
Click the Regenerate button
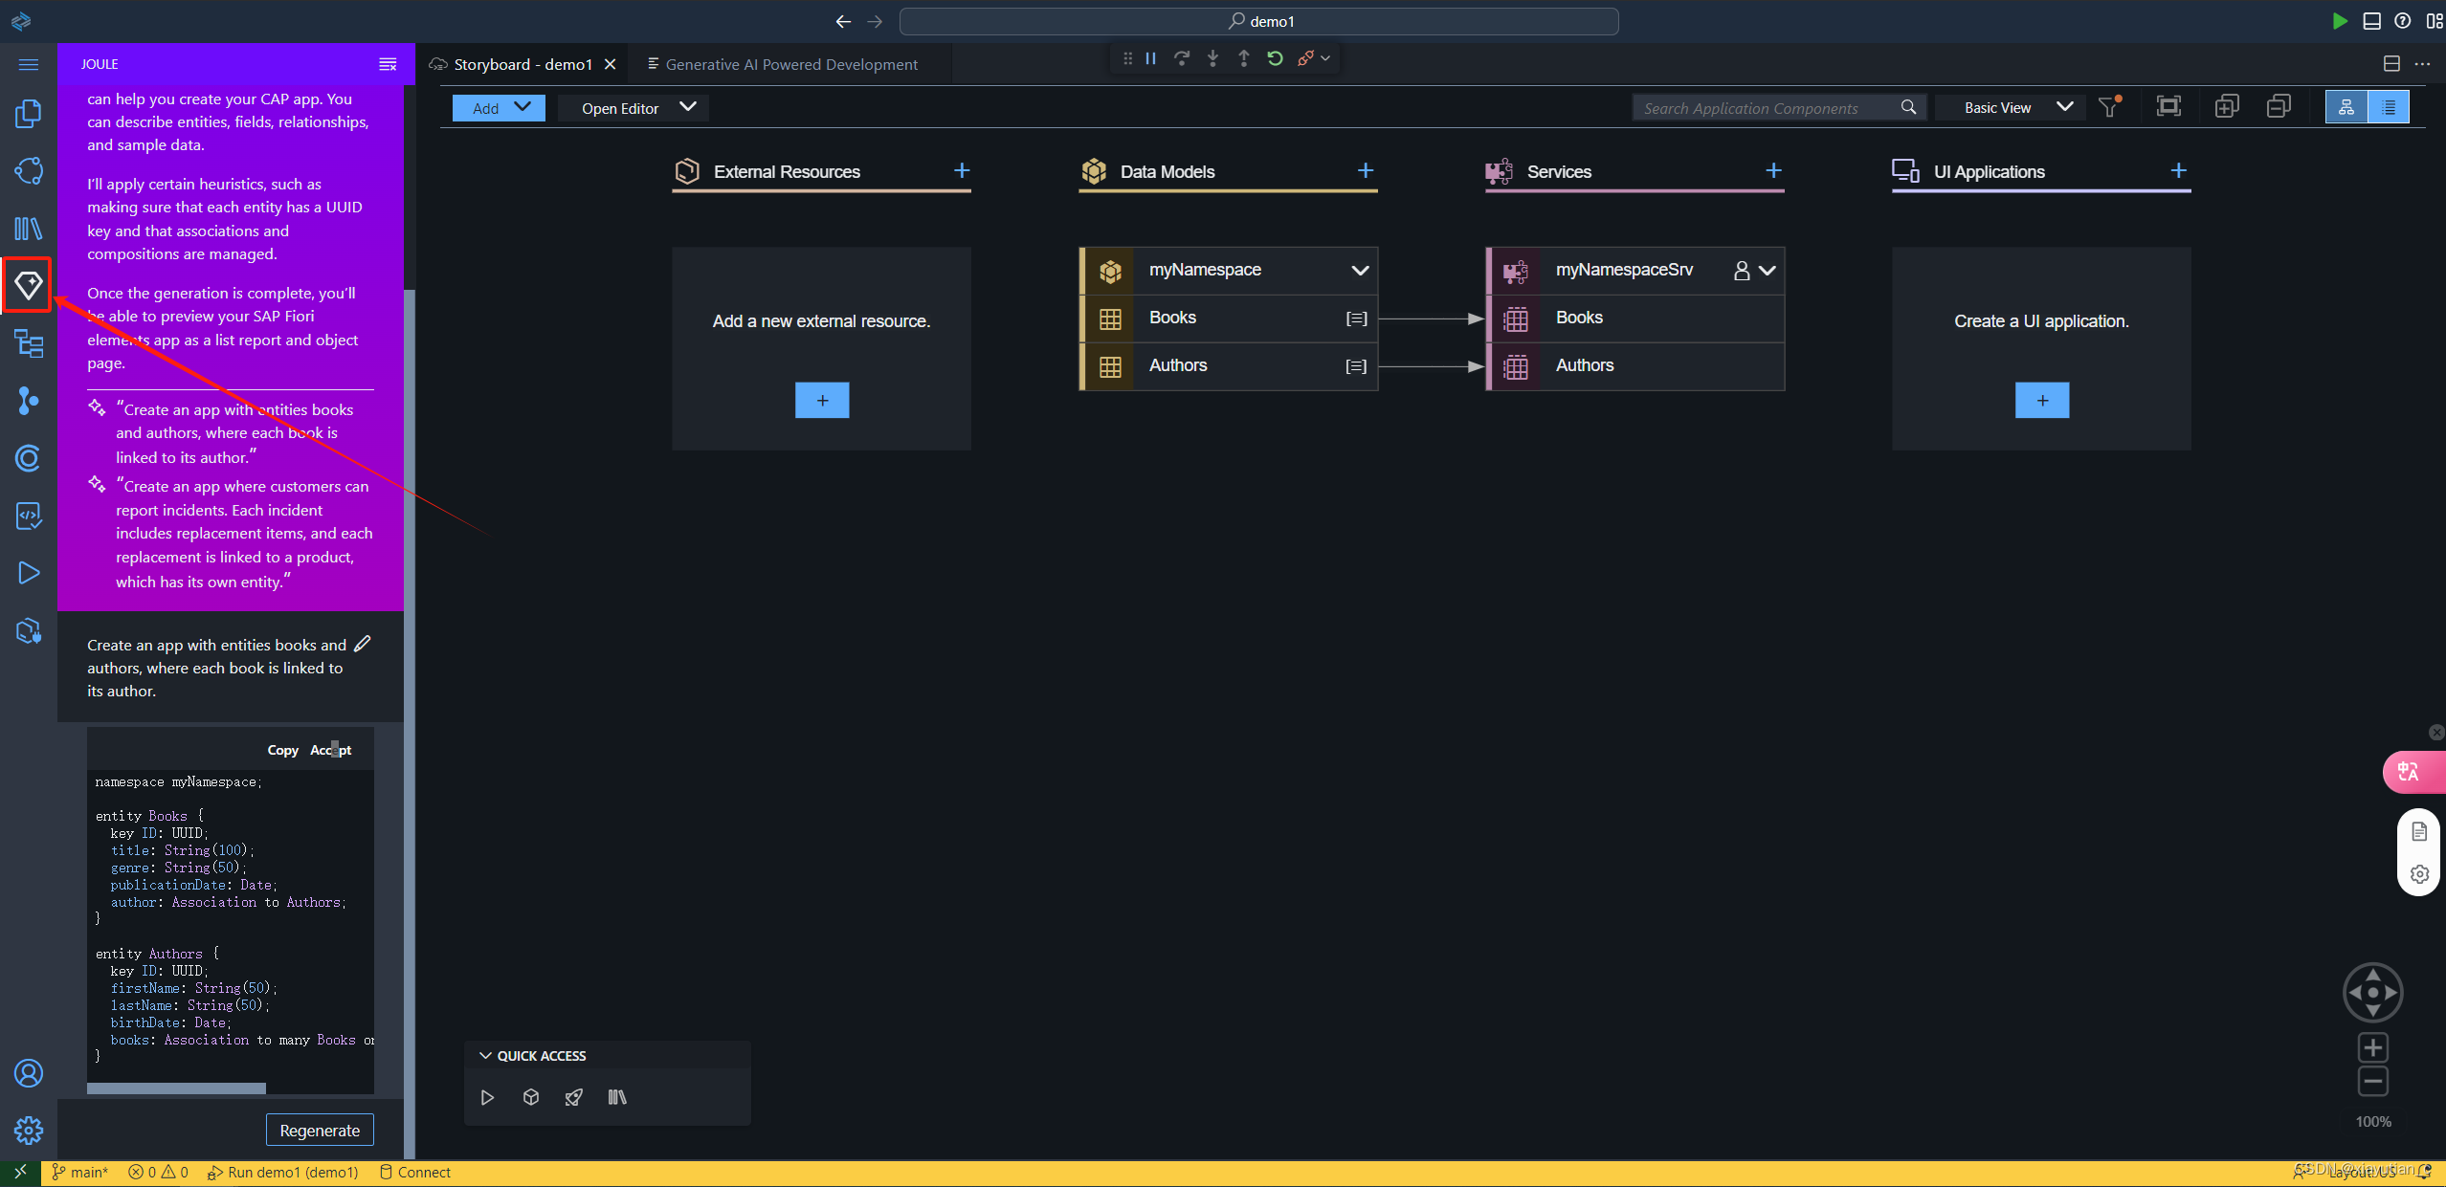[x=320, y=1131]
